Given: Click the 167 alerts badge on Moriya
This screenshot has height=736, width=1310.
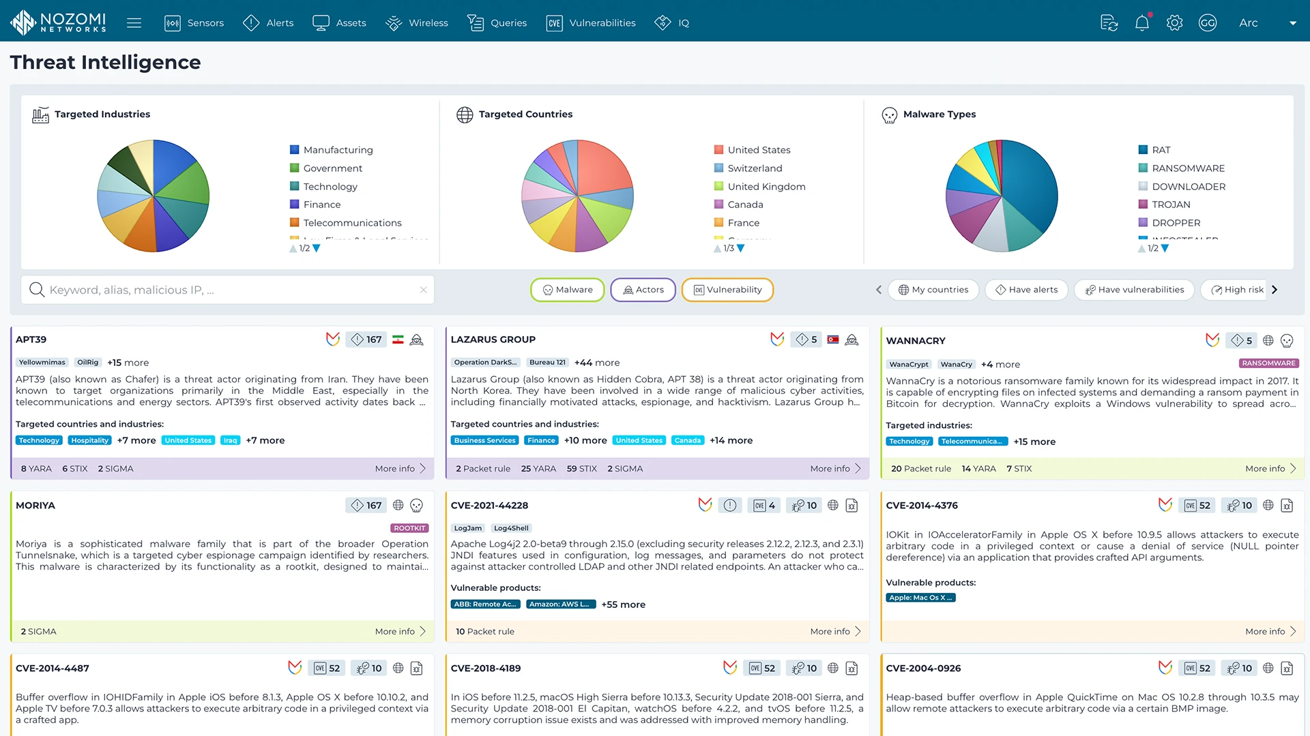Looking at the screenshot, I should click(x=366, y=506).
